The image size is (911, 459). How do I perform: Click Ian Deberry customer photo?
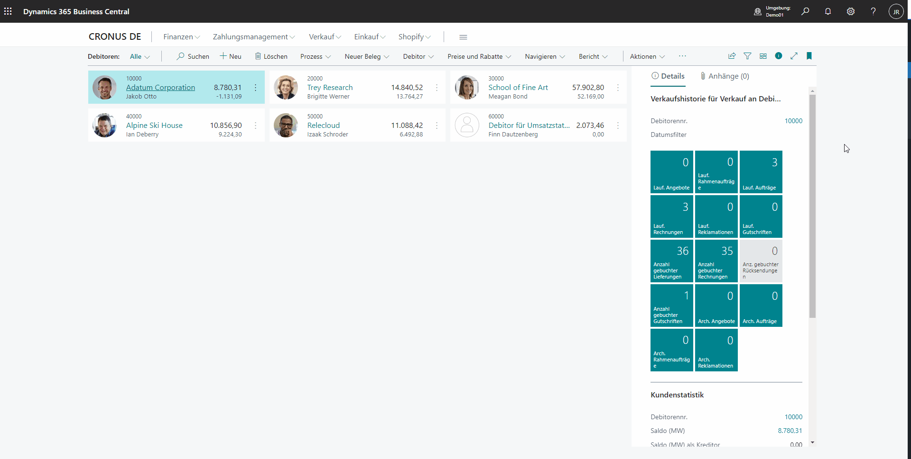[104, 125]
